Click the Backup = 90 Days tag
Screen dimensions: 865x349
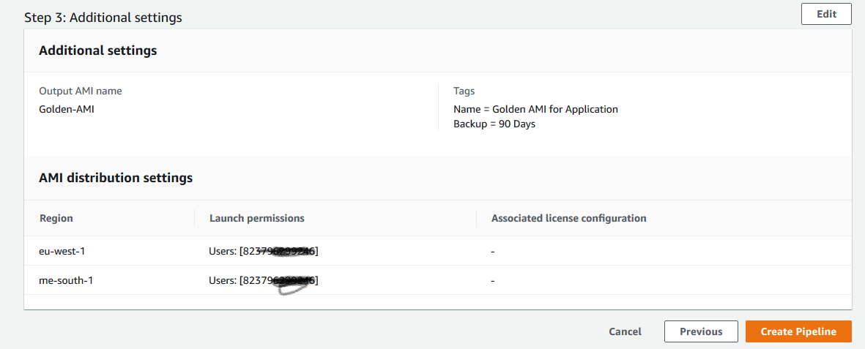[494, 124]
